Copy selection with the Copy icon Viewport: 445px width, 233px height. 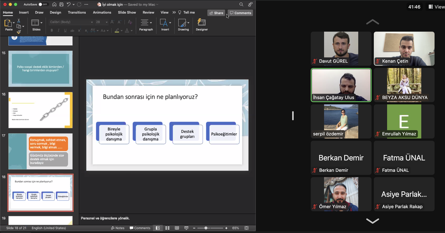19,26
